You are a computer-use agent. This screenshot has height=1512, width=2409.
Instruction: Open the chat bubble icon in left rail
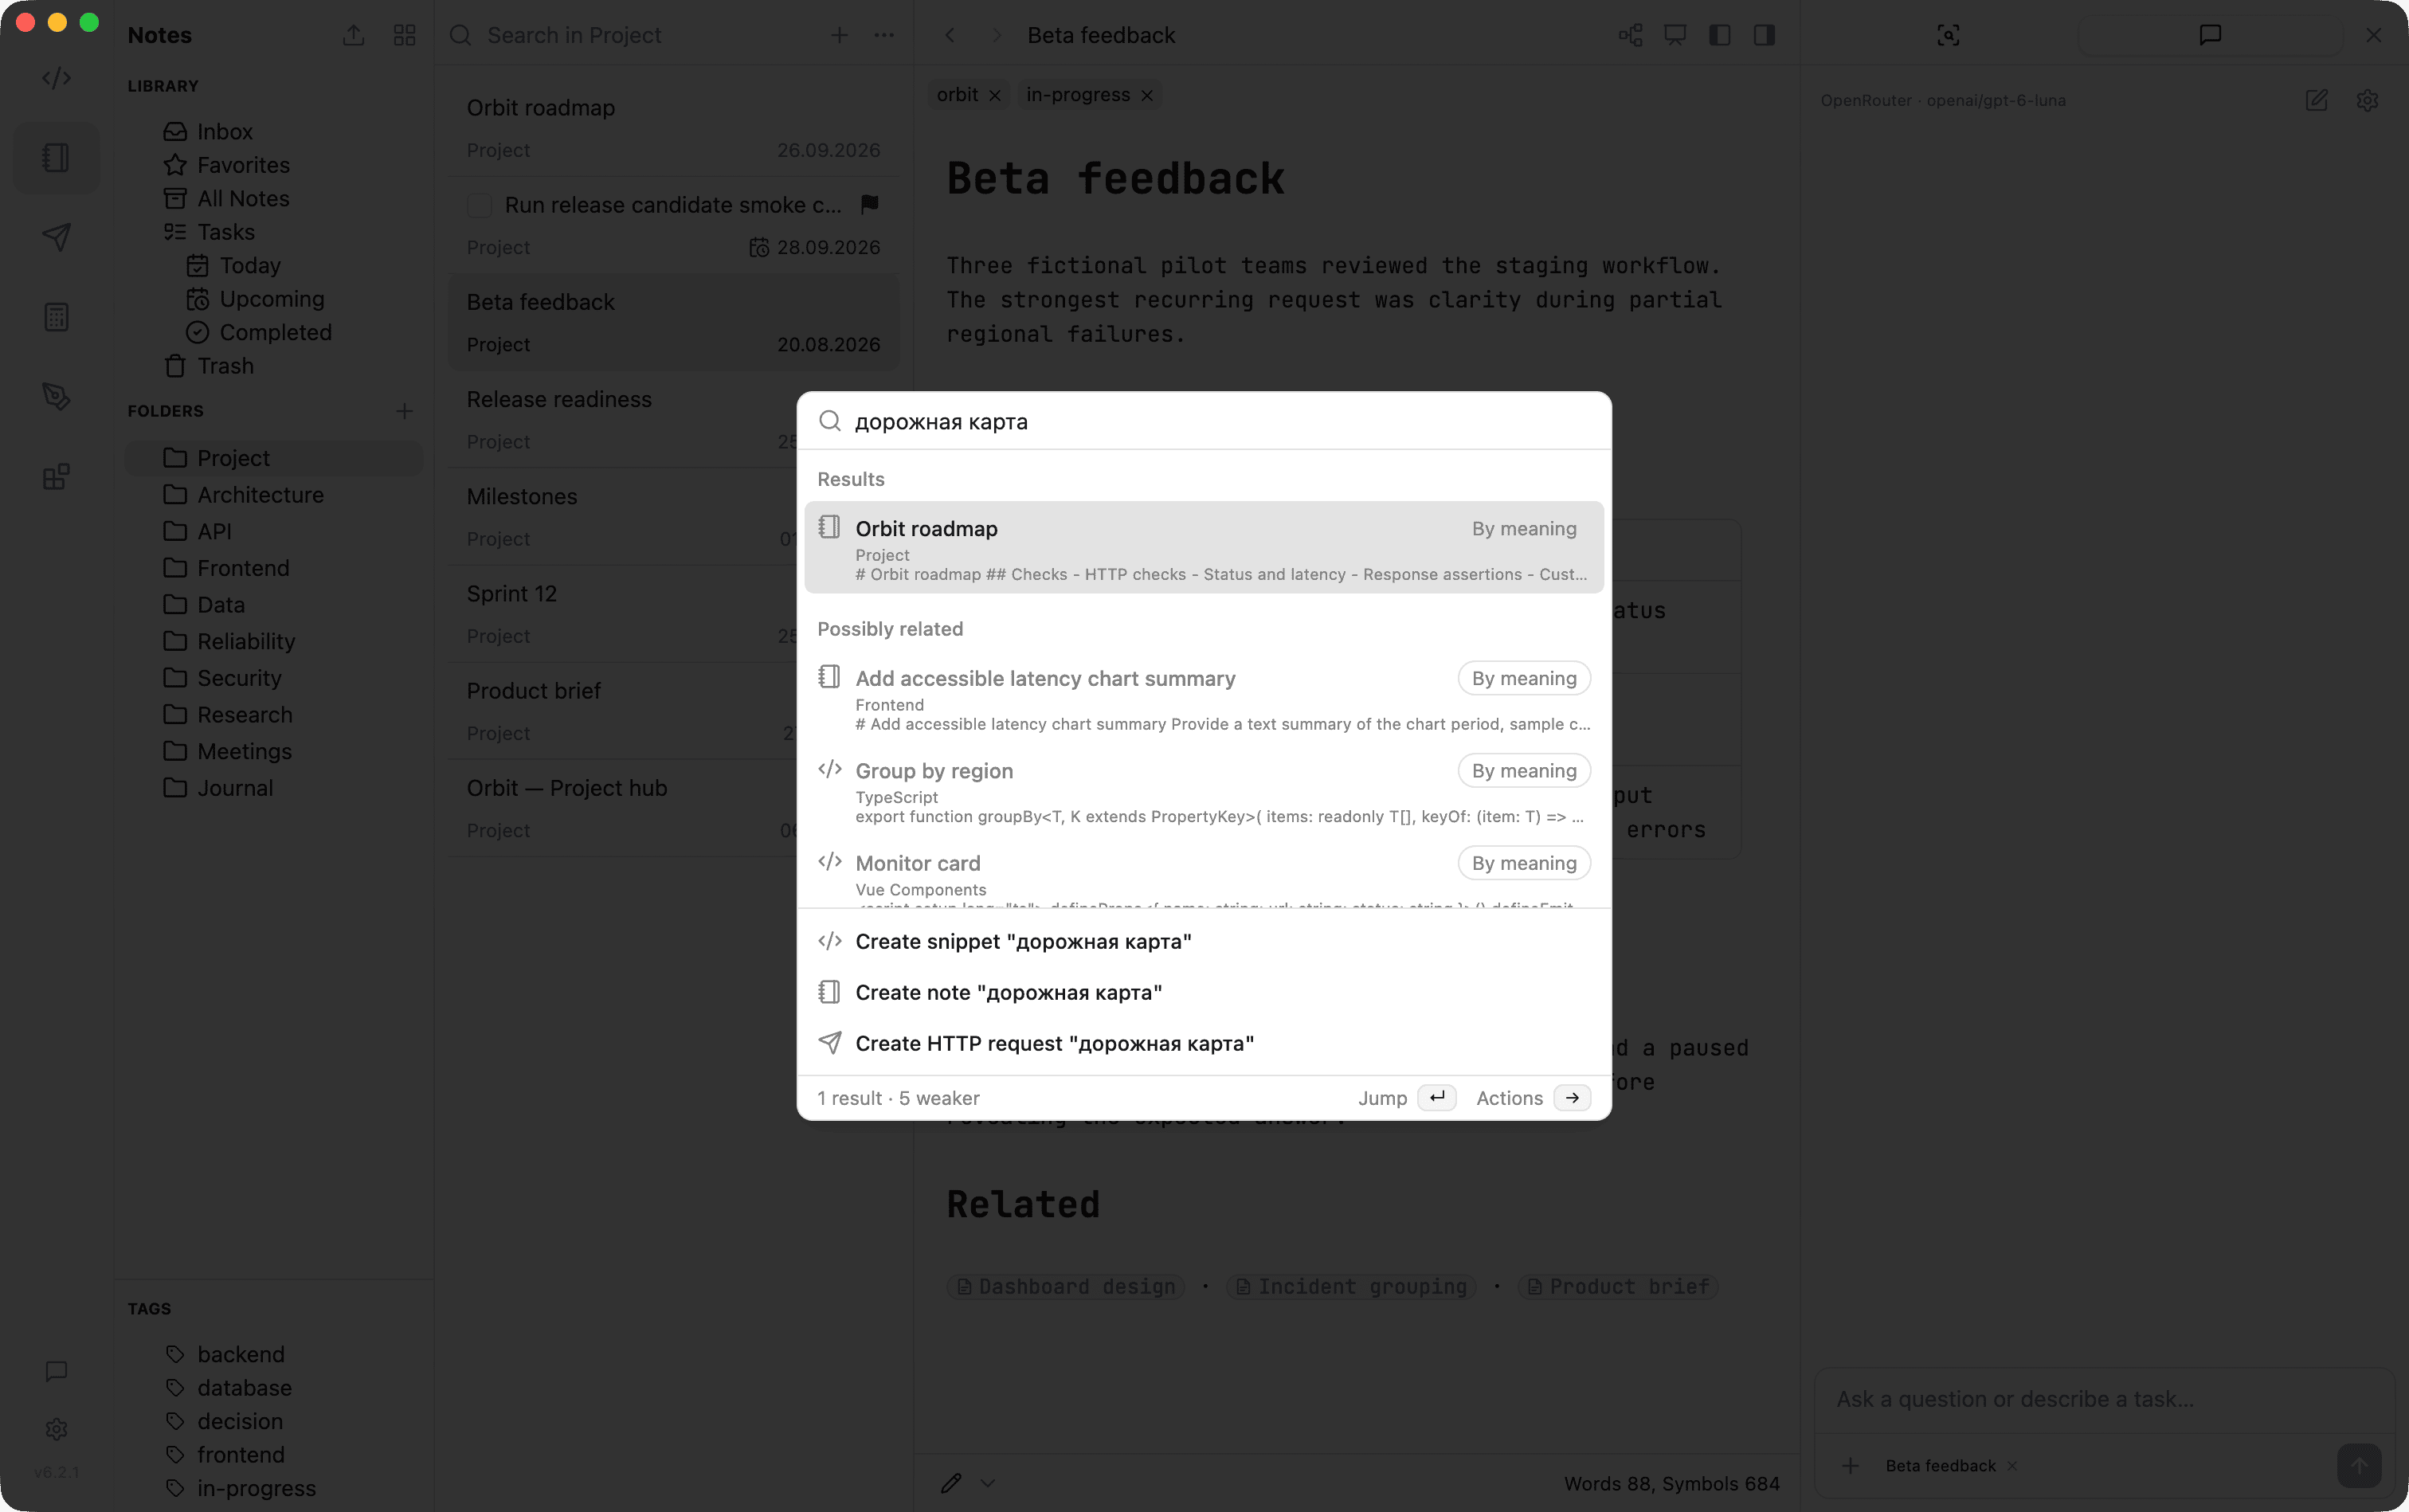(x=56, y=1371)
